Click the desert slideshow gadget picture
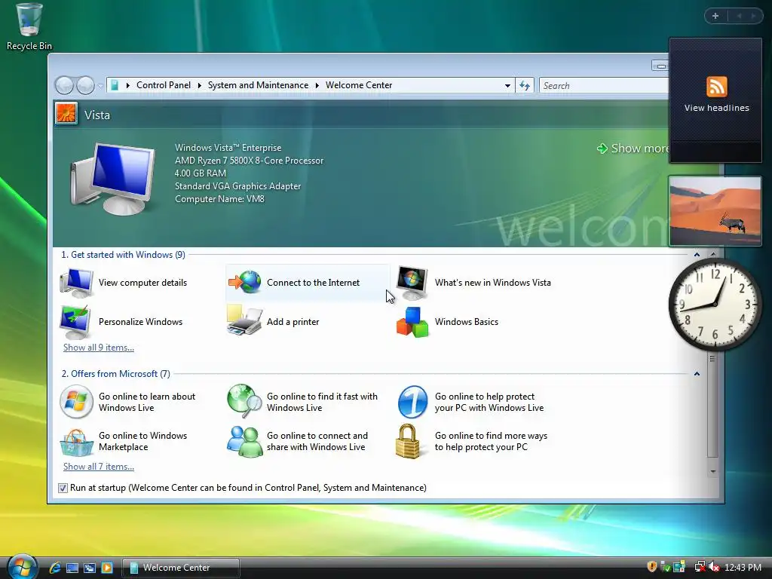772x579 pixels. tap(715, 211)
